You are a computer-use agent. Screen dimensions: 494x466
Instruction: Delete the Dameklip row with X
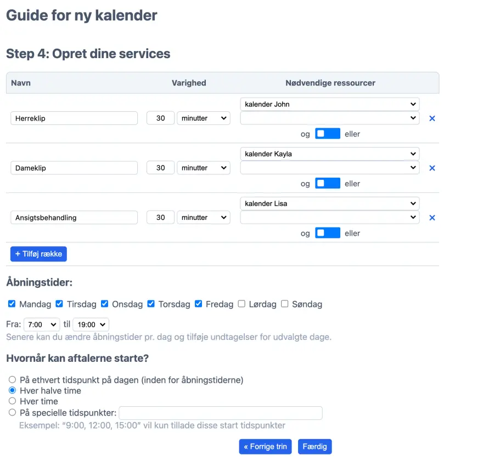click(432, 168)
